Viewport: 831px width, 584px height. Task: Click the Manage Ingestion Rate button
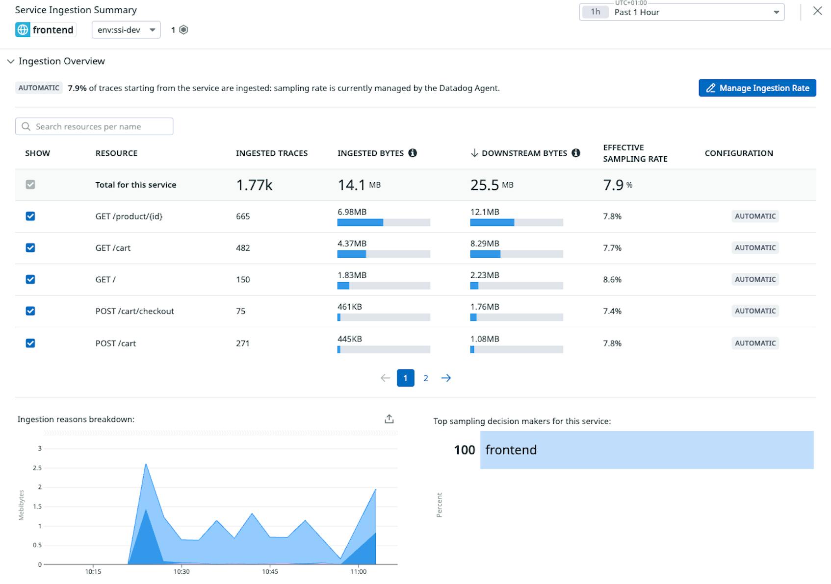click(x=757, y=88)
